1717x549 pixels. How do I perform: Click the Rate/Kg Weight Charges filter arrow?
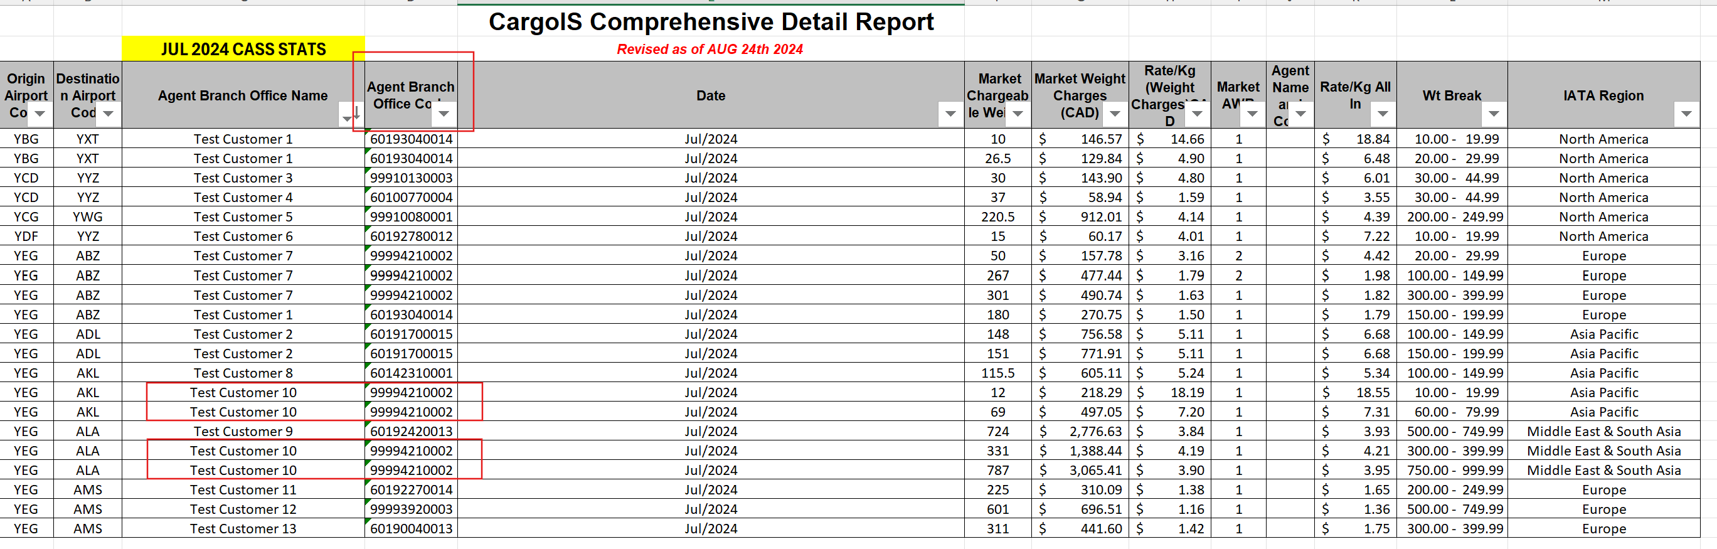(1197, 114)
